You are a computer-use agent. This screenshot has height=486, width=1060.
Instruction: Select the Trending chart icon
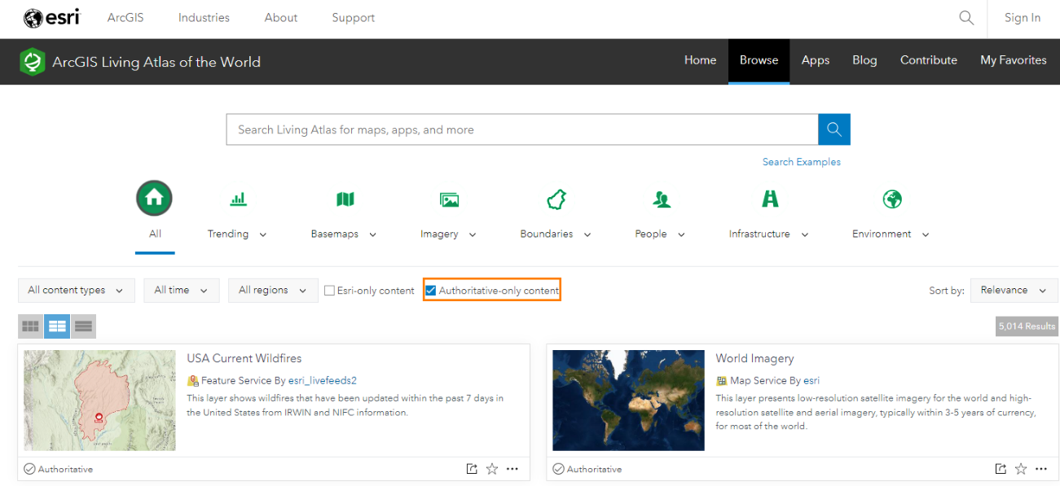(238, 199)
